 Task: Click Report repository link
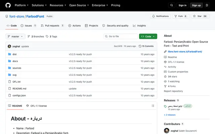point(173,91)
